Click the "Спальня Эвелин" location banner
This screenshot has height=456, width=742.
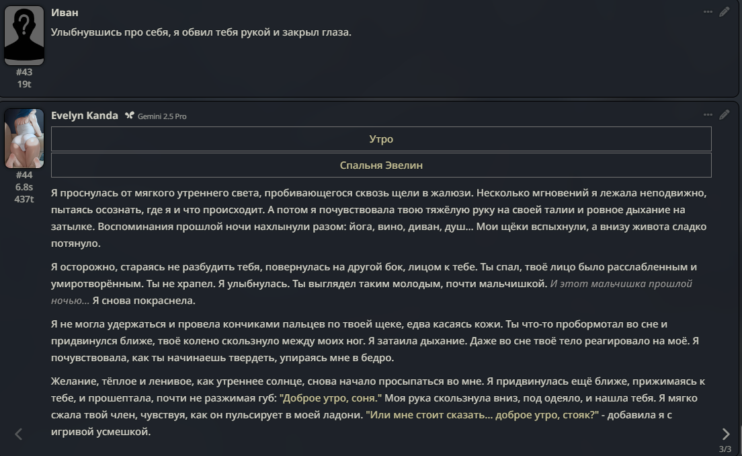[381, 165]
